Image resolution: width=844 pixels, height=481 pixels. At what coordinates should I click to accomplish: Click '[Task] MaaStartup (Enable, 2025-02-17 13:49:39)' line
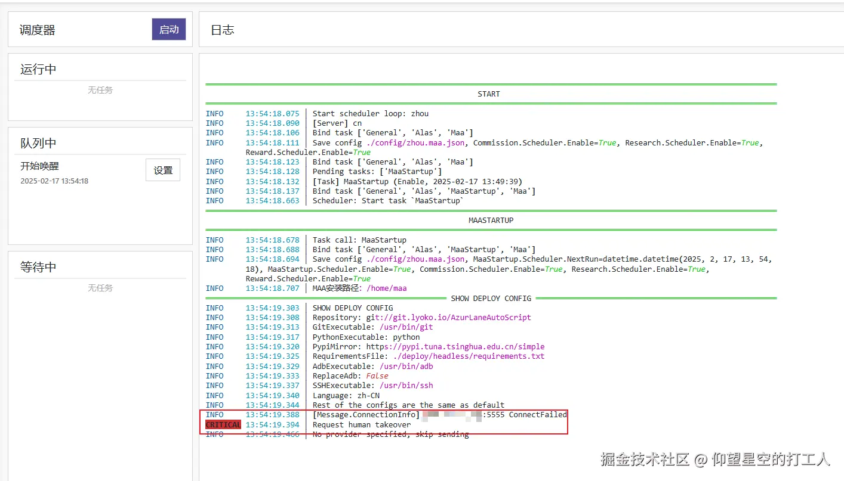418,181
